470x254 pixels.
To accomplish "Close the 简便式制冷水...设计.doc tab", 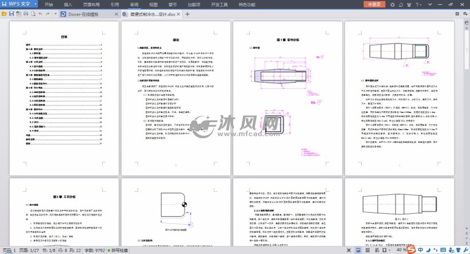I will tap(178, 14).
